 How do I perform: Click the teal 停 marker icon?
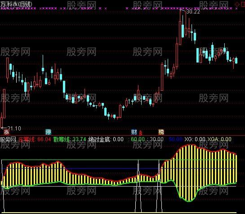48,132
